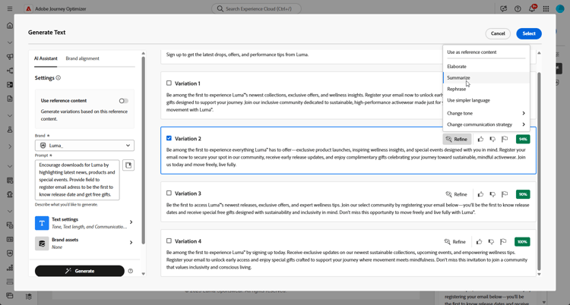Open Refine menu for Variation 2

tap(457, 139)
